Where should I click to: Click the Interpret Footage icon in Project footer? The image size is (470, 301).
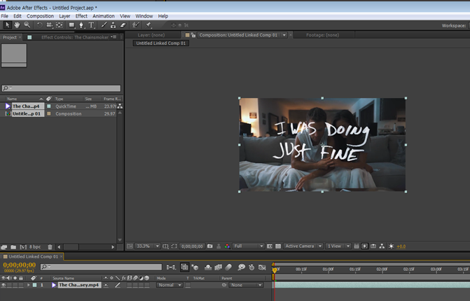[4, 247]
